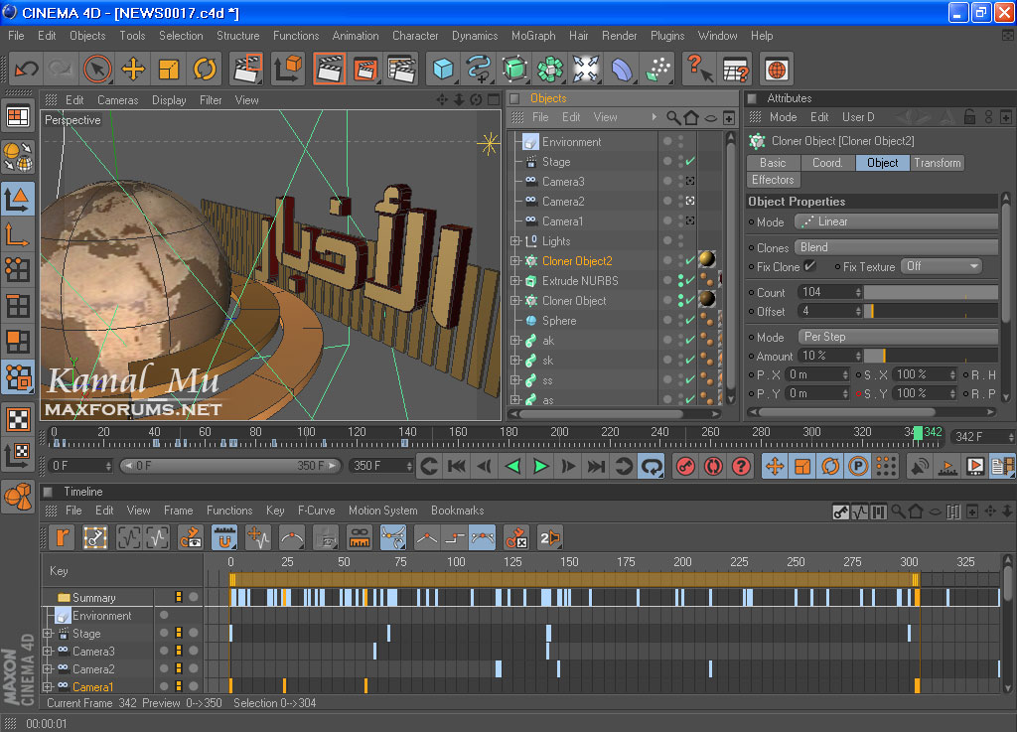The image size is (1017, 732).
Task: Open the web globe icon in toolbar
Action: pos(777,69)
